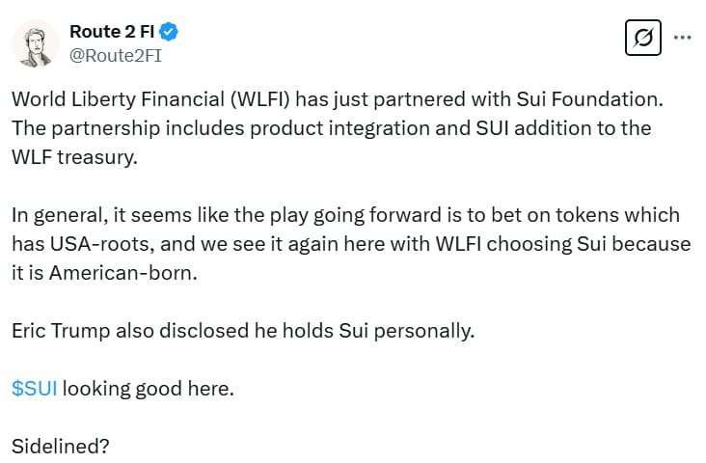Click the Grok slash icon button
The image size is (706, 463).
pos(642,39)
